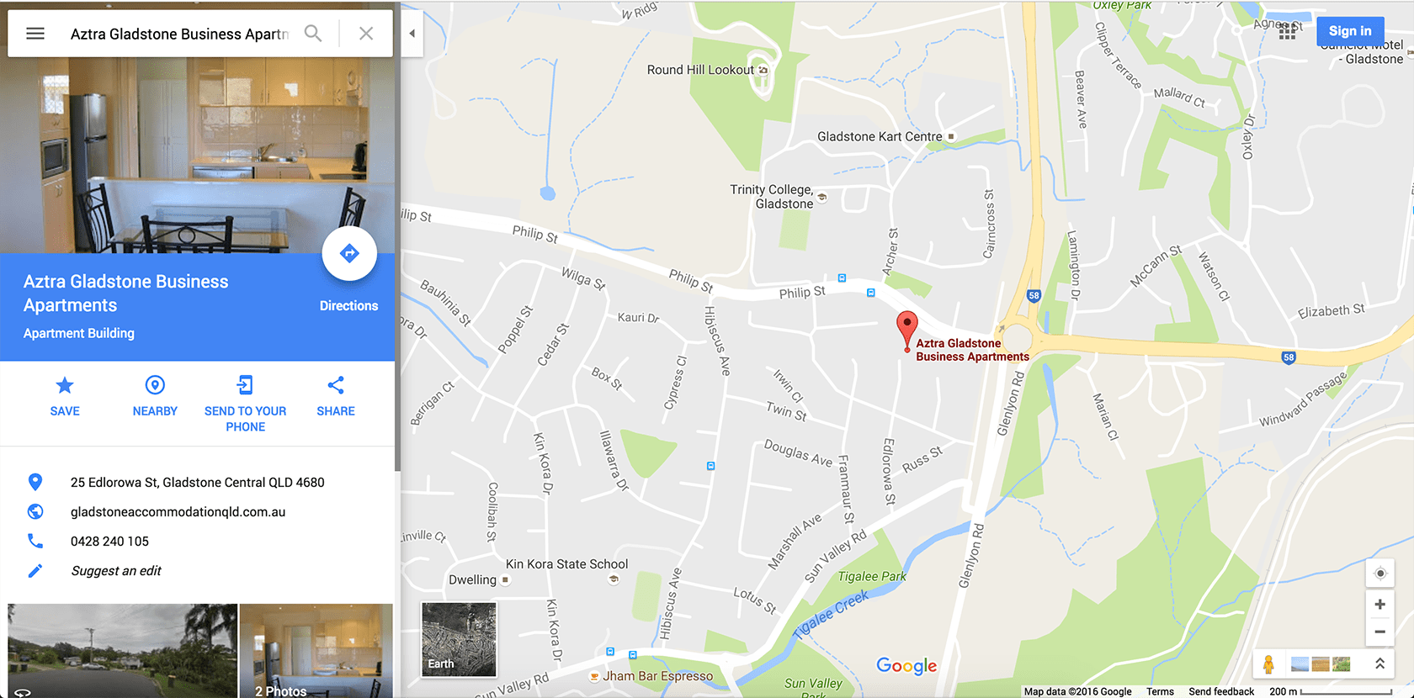The width and height of the screenshot is (1414, 698).
Task: Click the Sign in button
Action: pos(1350,31)
